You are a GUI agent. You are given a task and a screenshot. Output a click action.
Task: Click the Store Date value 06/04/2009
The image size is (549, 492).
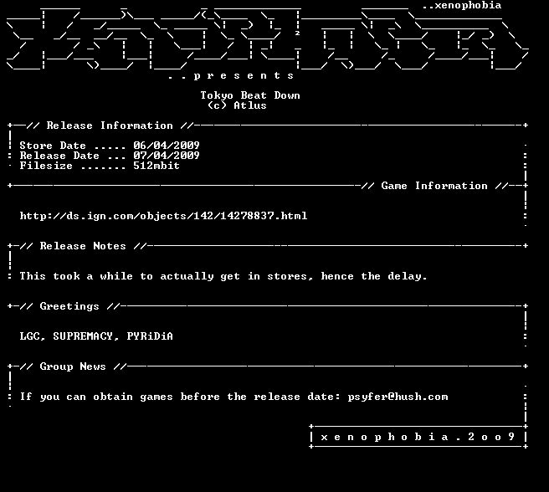point(167,146)
